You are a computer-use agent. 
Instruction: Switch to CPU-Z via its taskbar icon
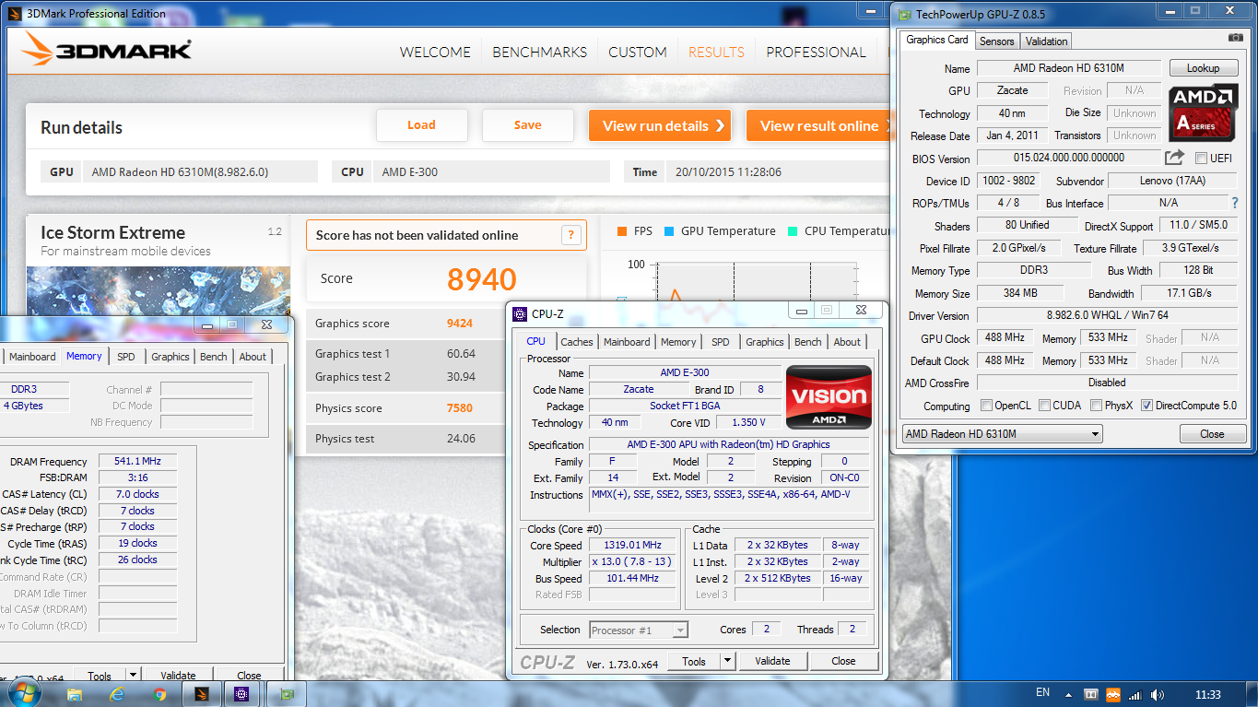point(242,694)
